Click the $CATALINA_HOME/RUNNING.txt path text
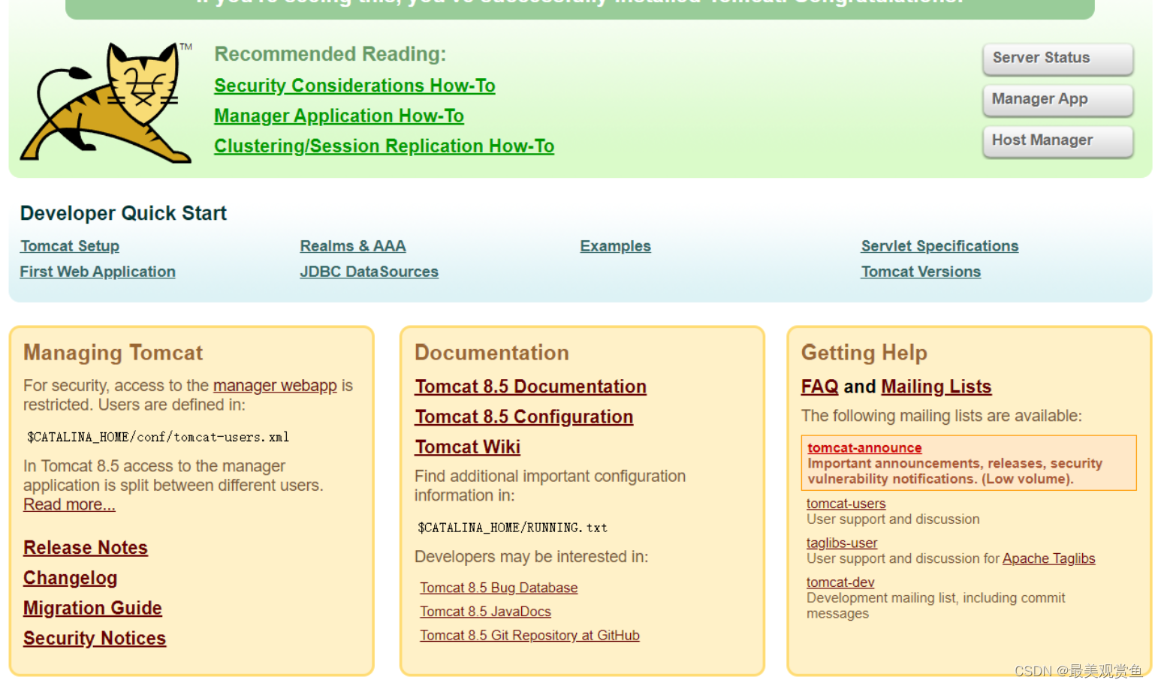Viewport: 1155px width, 686px height. tap(512, 528)
